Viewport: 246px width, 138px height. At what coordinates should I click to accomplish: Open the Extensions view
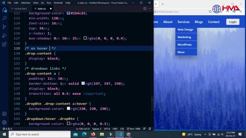pyautogui.click(x=4, y=44)
